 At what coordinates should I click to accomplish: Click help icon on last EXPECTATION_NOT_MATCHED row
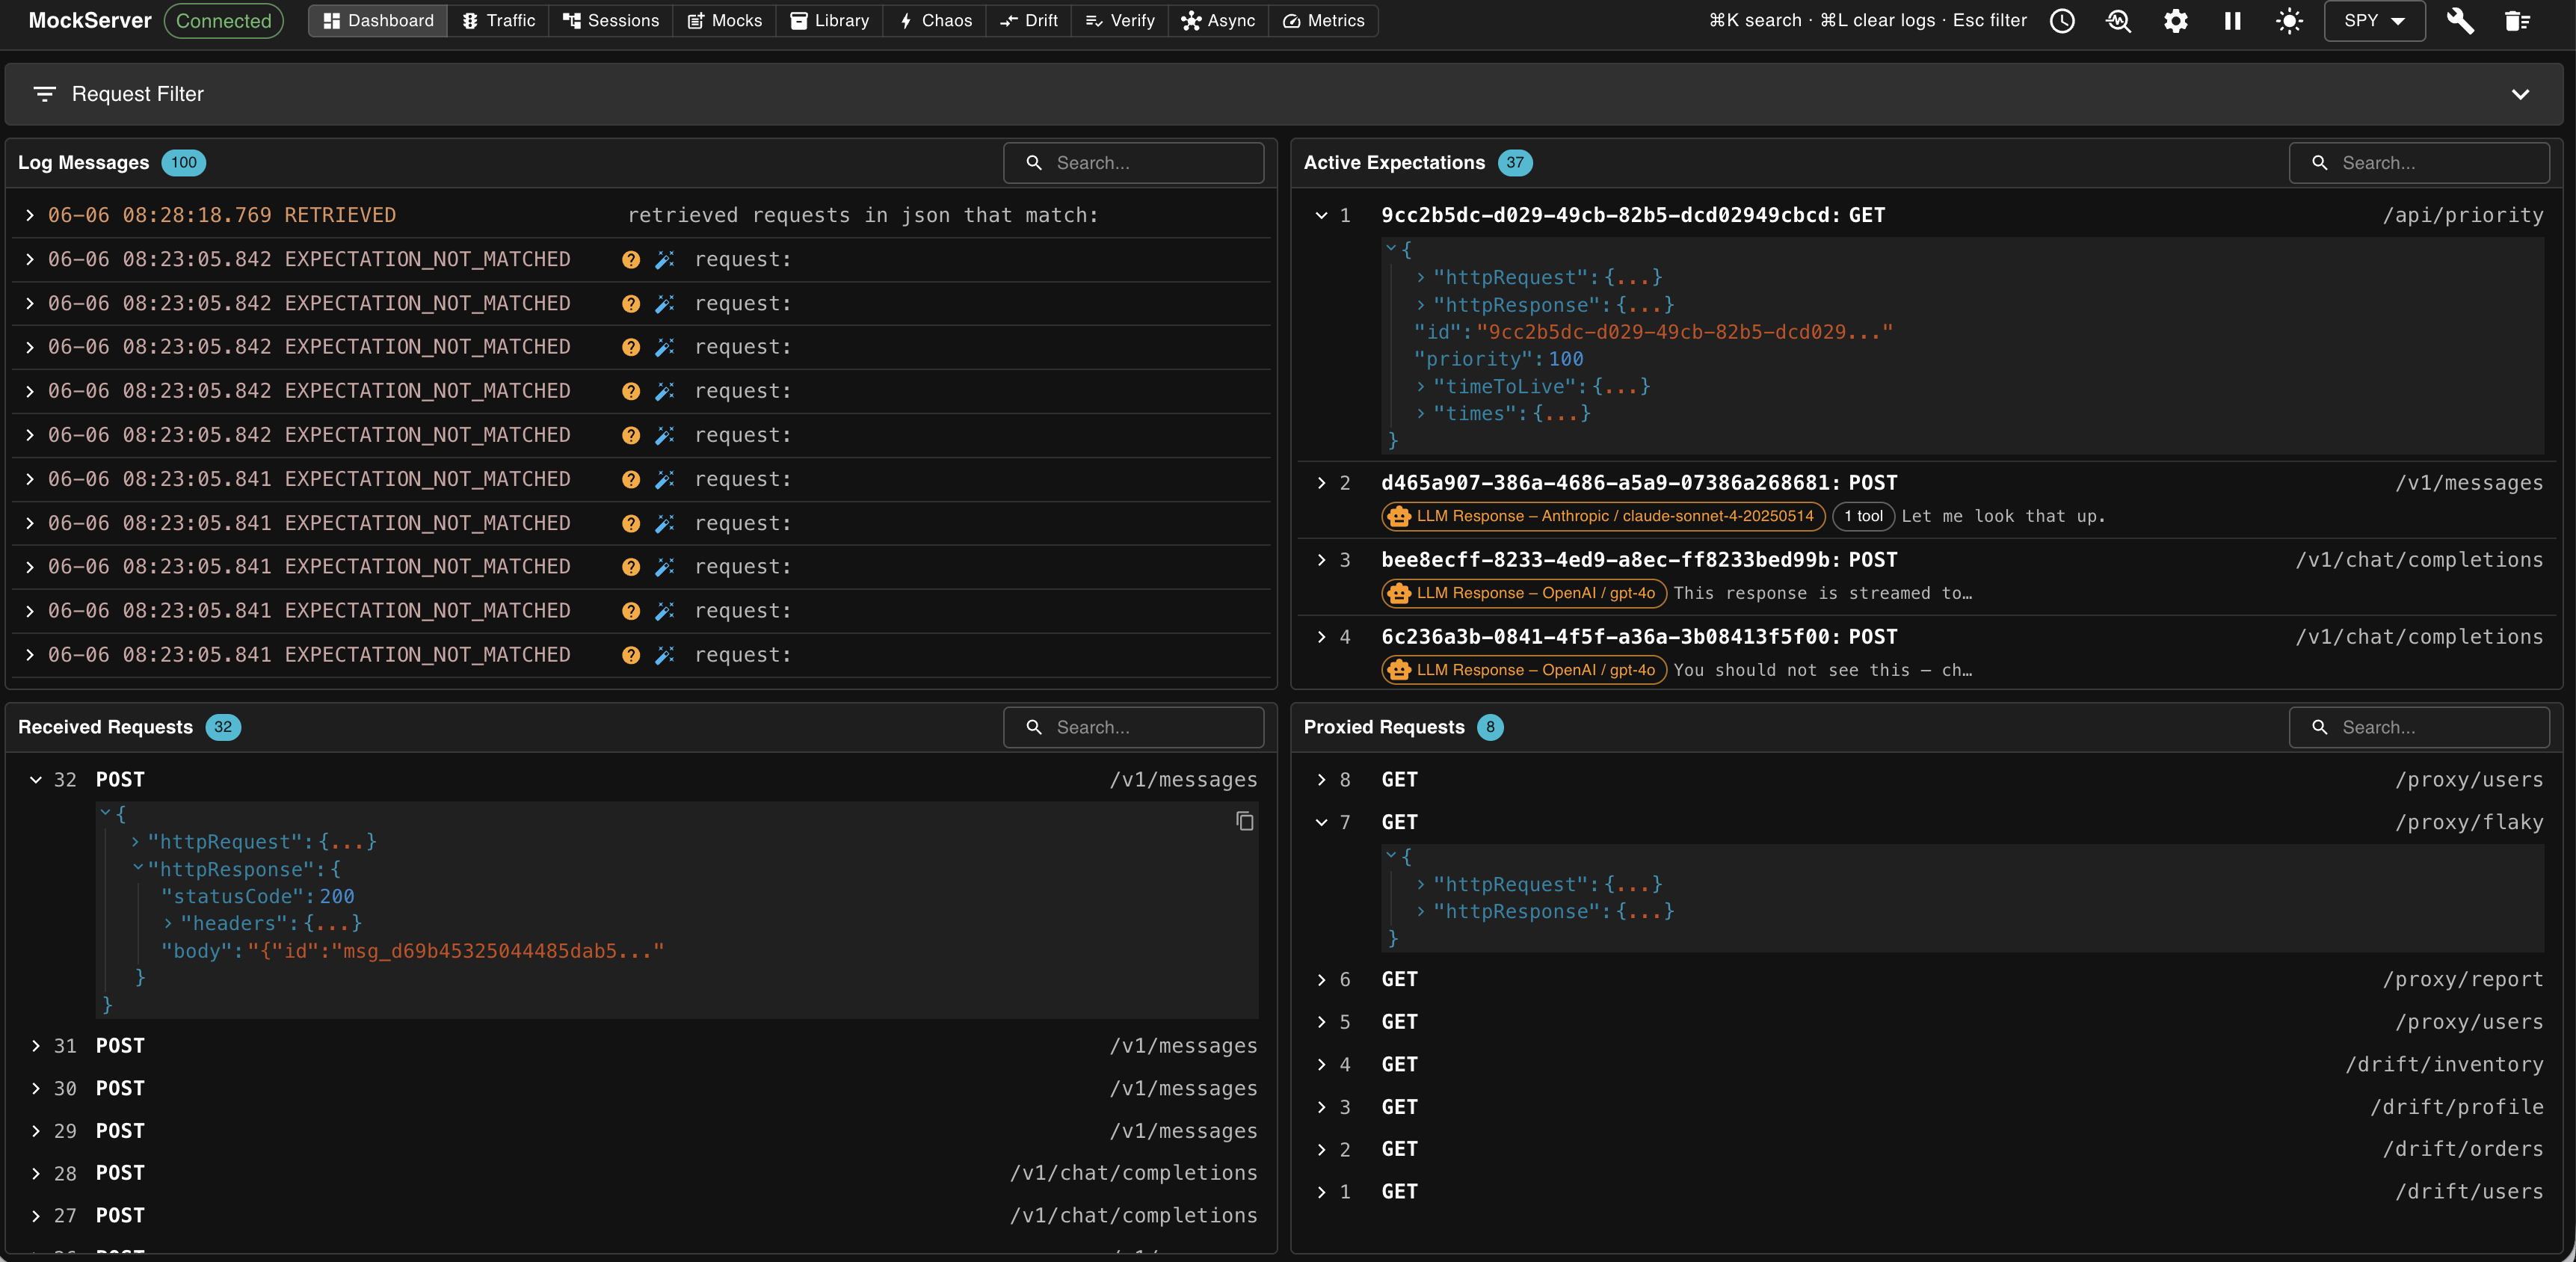point(631,656)
